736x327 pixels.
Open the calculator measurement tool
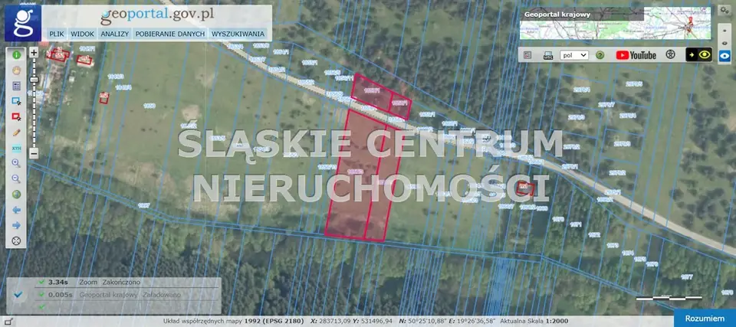tap(16, 86)
